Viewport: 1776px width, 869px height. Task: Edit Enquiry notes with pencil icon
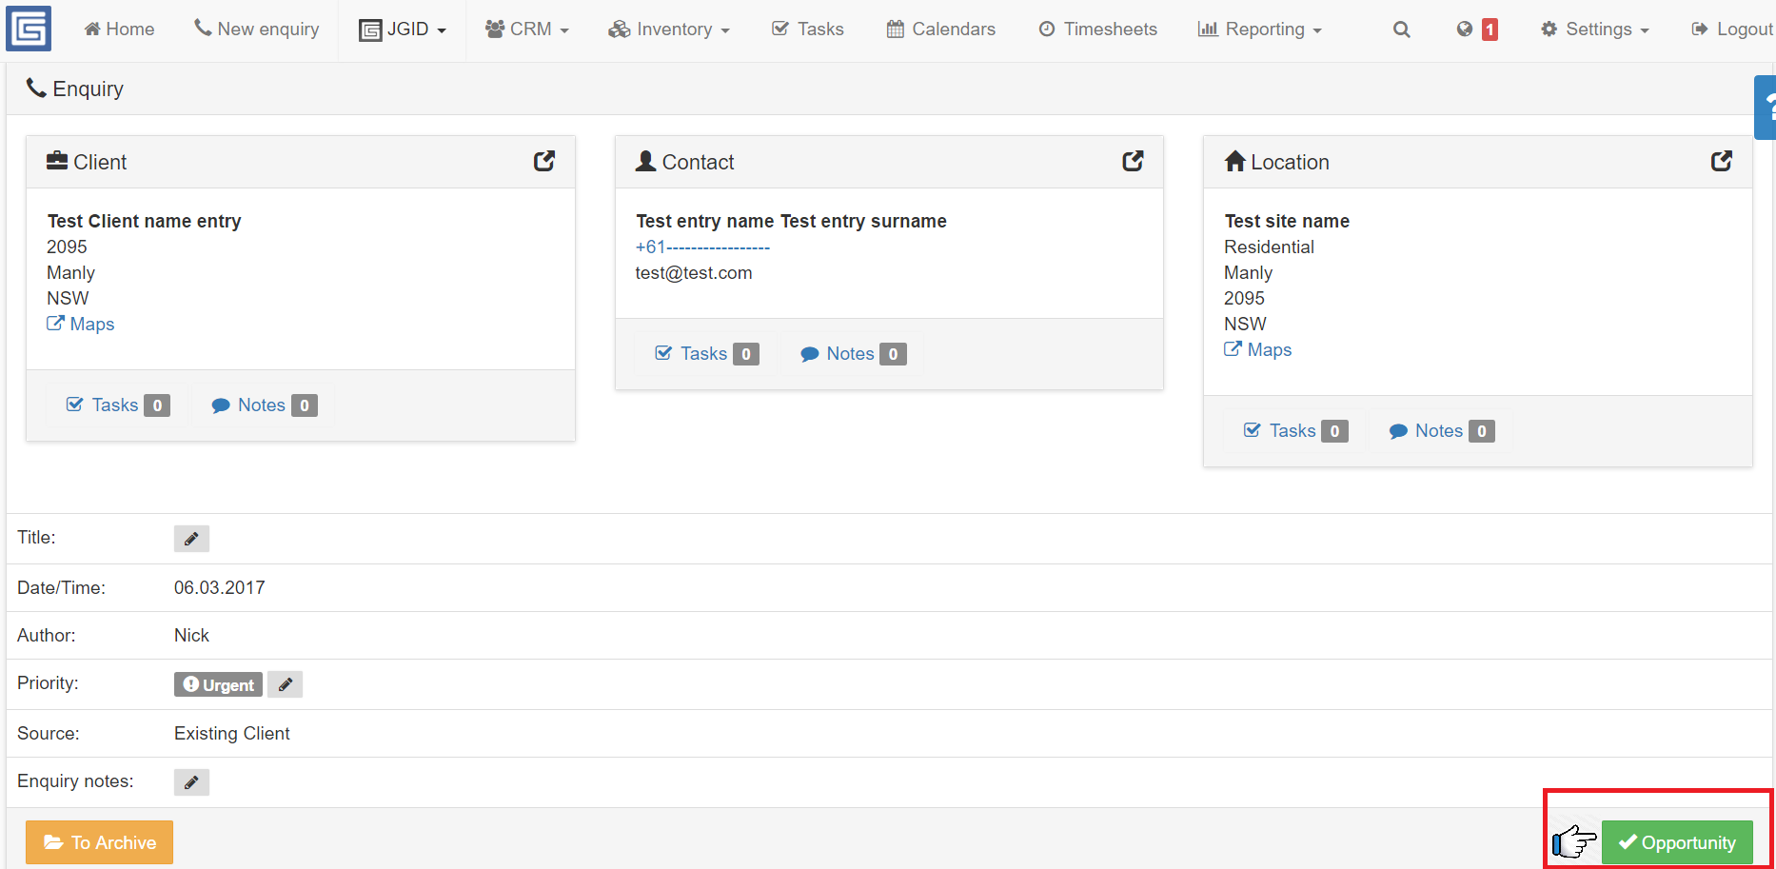coord(191,782)
